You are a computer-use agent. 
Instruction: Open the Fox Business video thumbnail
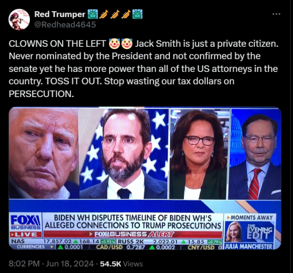(145, 178)
